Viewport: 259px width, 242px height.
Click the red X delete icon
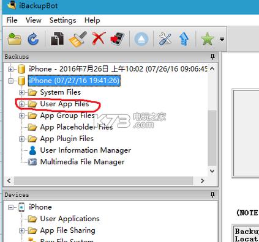point(99,38)
